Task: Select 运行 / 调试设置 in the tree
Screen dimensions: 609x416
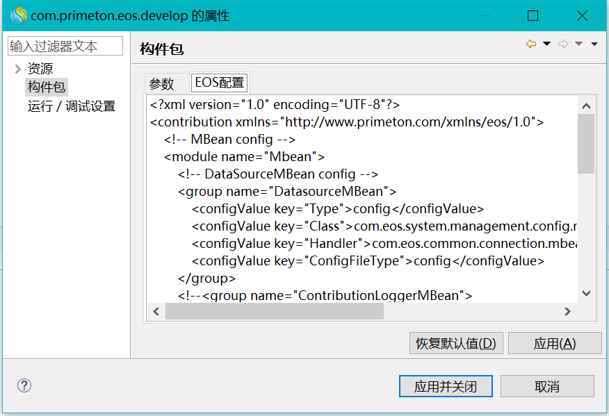Action: (x=71, y=106)
